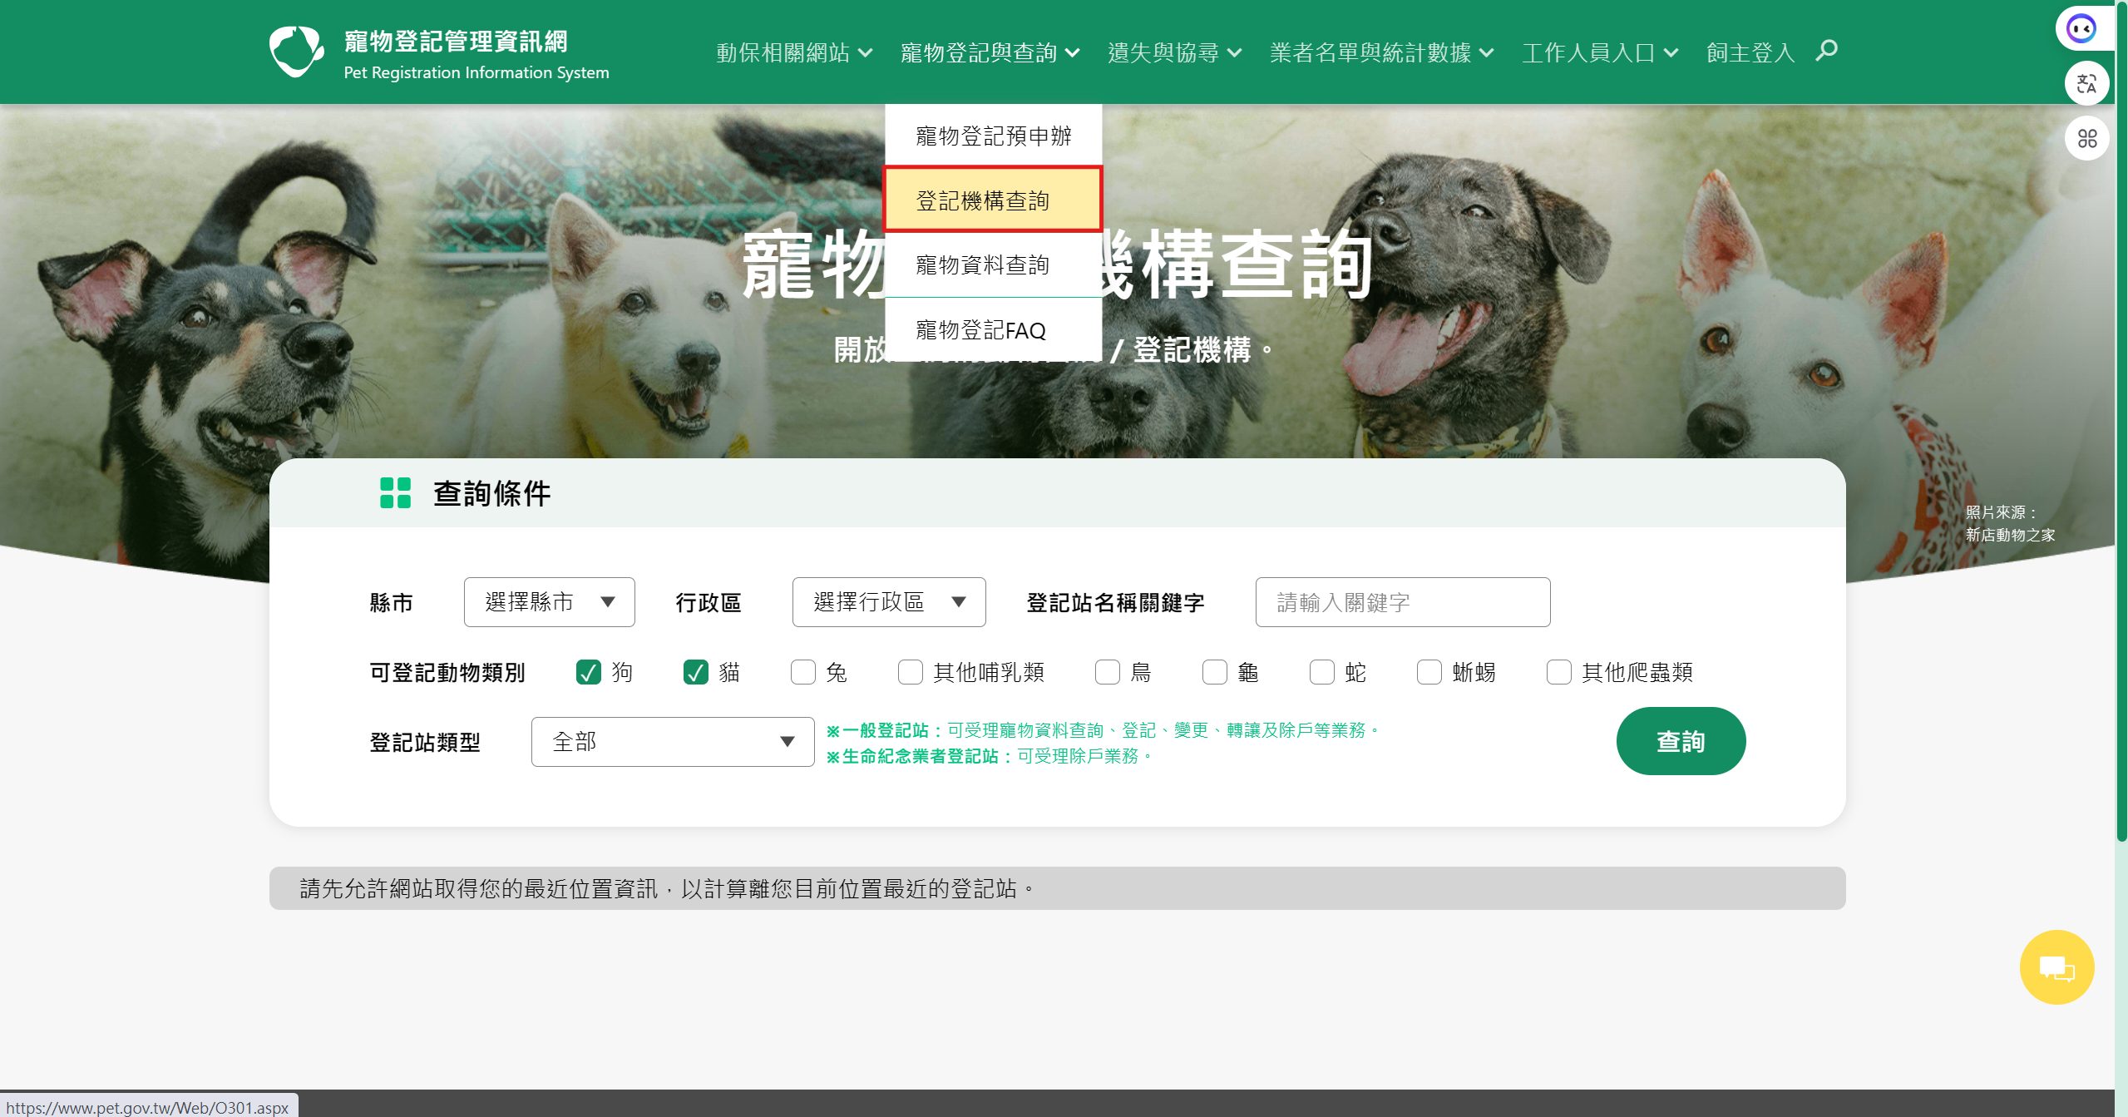The height and width of the screenshot is (1117, 2128).
Task: Open the yellow chat bubble at bottom right
Action: (x=2056, y=966)
